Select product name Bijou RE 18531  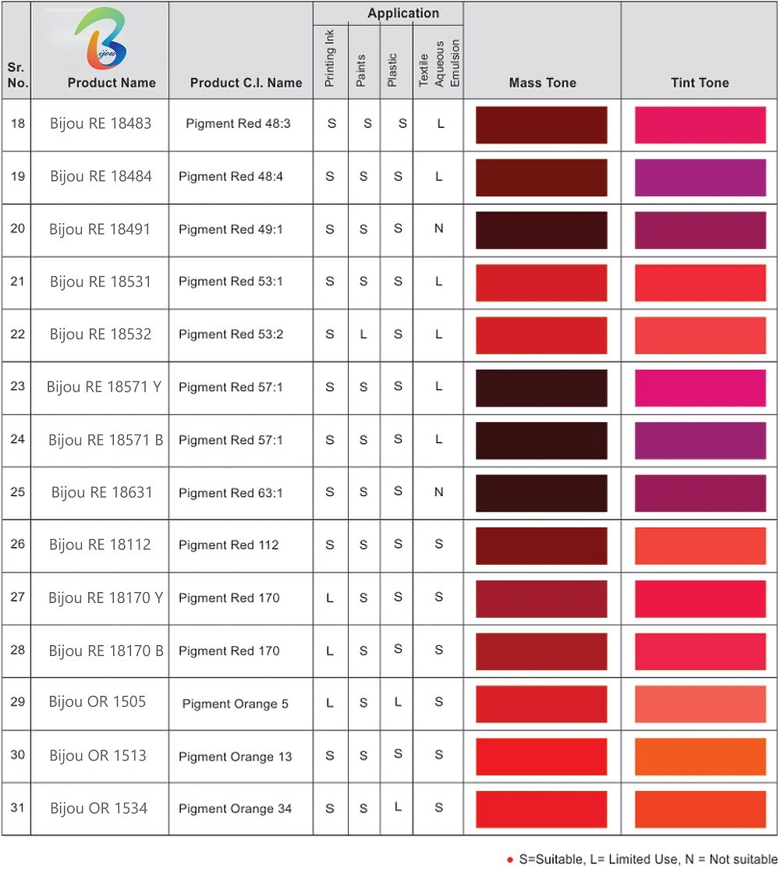coord(101,282)
